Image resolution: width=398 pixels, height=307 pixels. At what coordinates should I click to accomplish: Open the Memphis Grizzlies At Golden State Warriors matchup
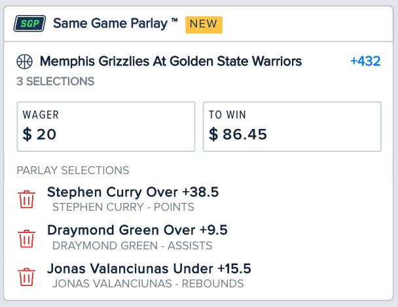coord(171,62)
